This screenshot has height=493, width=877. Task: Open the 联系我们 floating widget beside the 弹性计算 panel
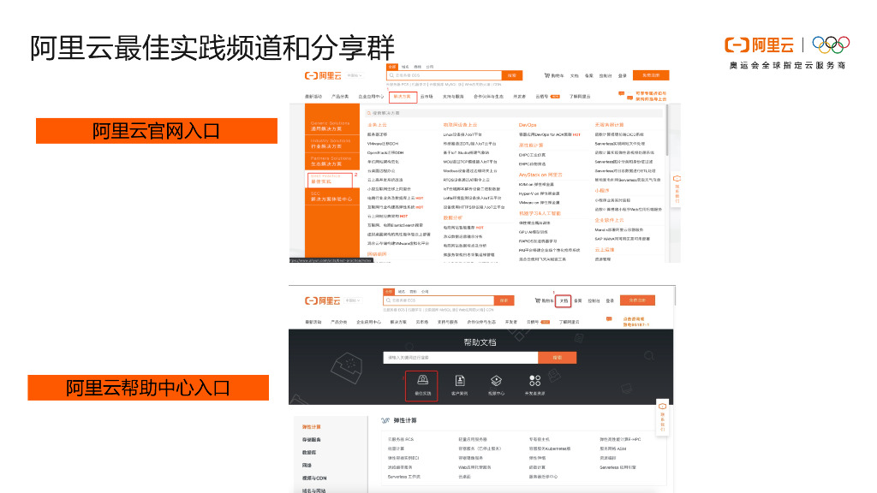click(662, 418)
